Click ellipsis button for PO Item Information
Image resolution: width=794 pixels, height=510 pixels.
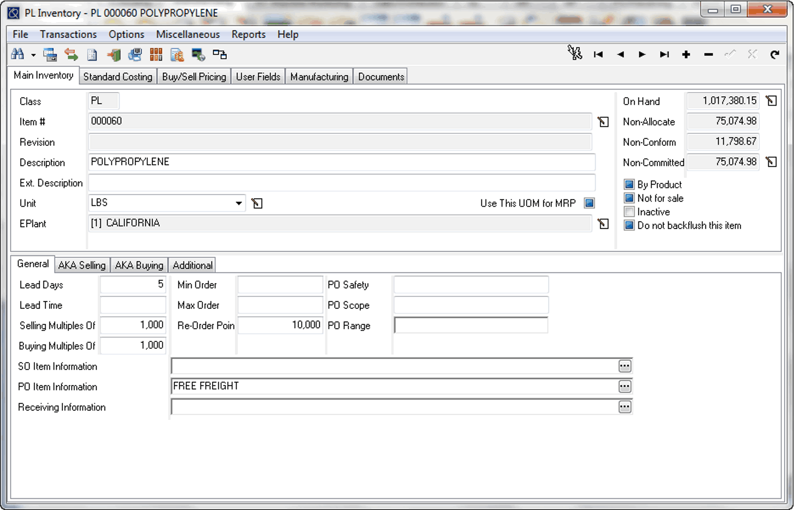pyautogui.click(x=624, y=387)
